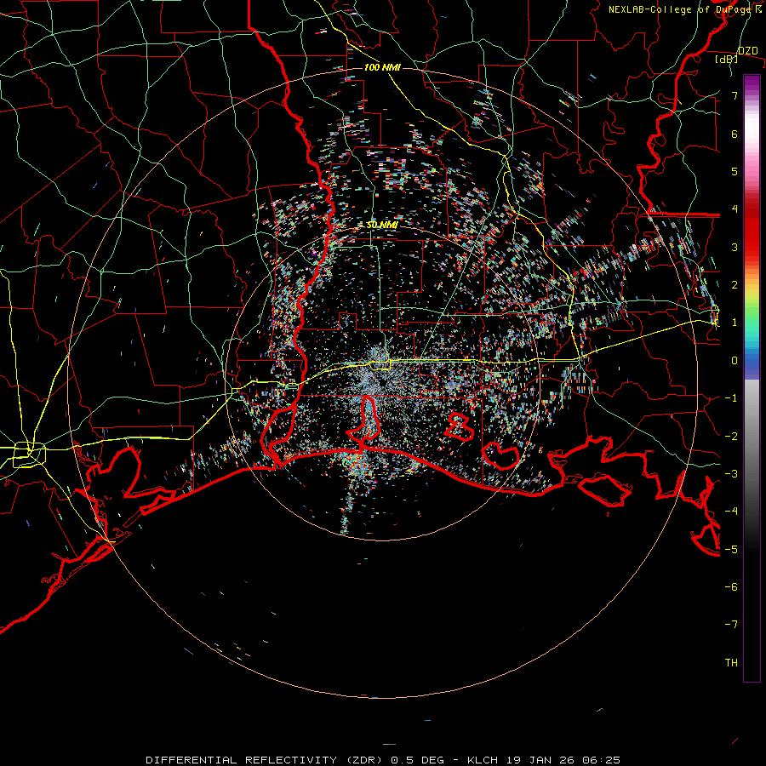The height and width of the screenshot is (766, 766).
Task: Click the DZD product label
Action: [747, 51]
